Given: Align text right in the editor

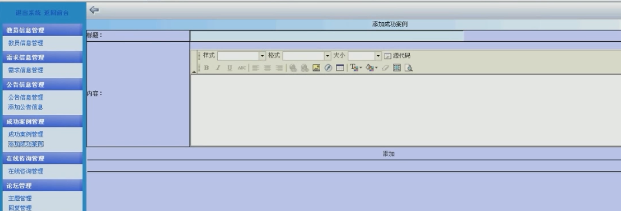Looking at the screenshot, I should tap(279, 68).
